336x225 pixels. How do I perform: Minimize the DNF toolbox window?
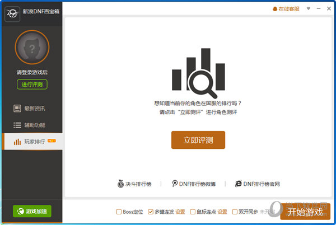pyautogui.click(x=319, y=8)
